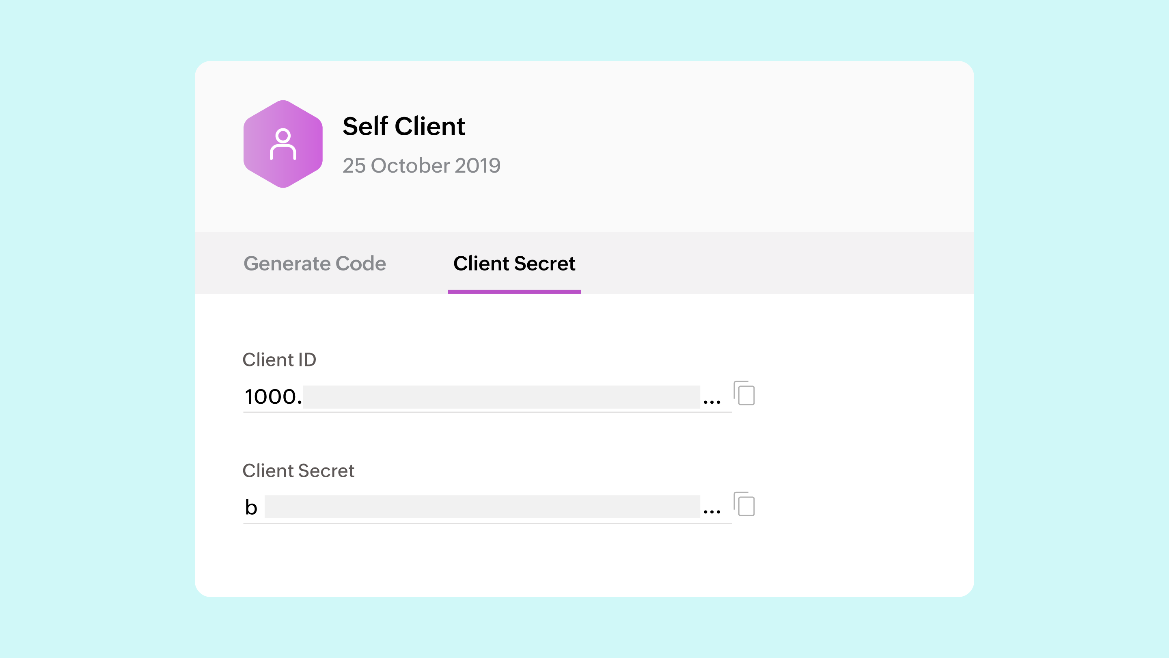Copy the Client ID value

click(744, 393)
